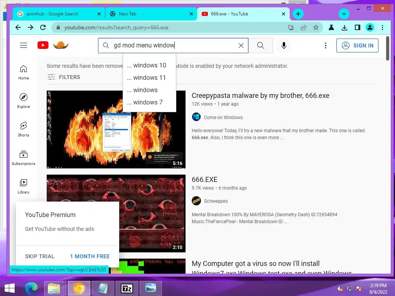
Task: Open the Windows Start menu
Action: [x=10, y=288]
